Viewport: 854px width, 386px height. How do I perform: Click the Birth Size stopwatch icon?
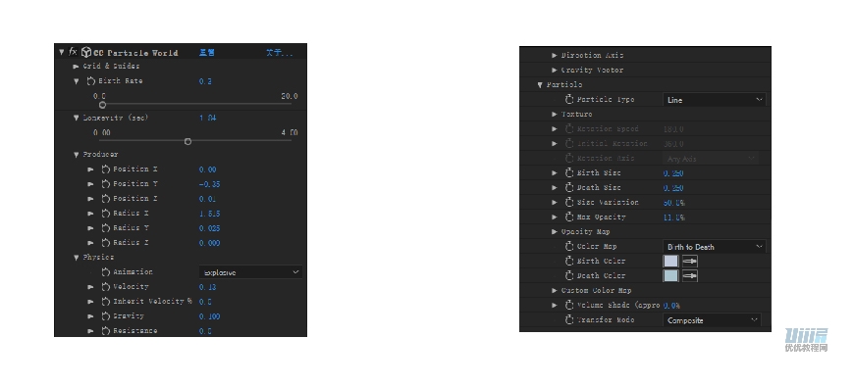tap(569, 173)
